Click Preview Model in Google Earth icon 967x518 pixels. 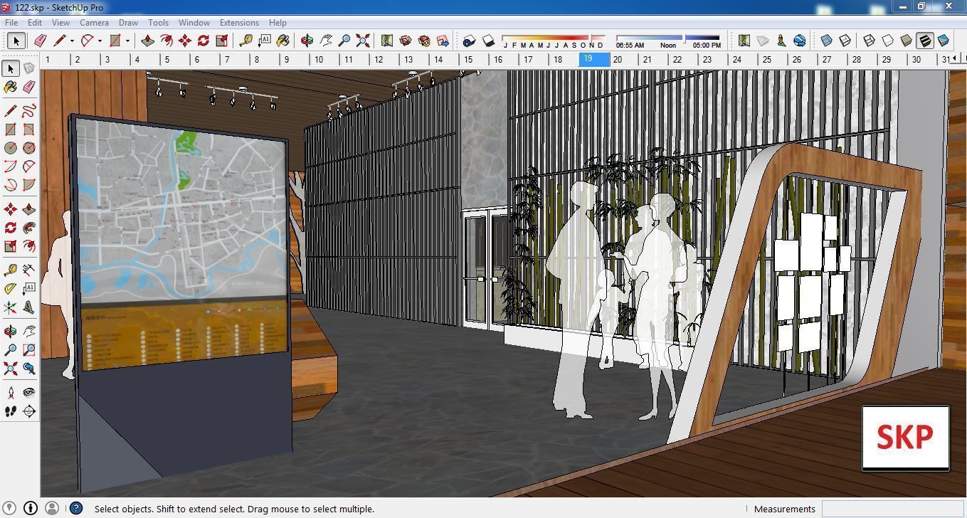pyautogui.click(x=800, y=41)
